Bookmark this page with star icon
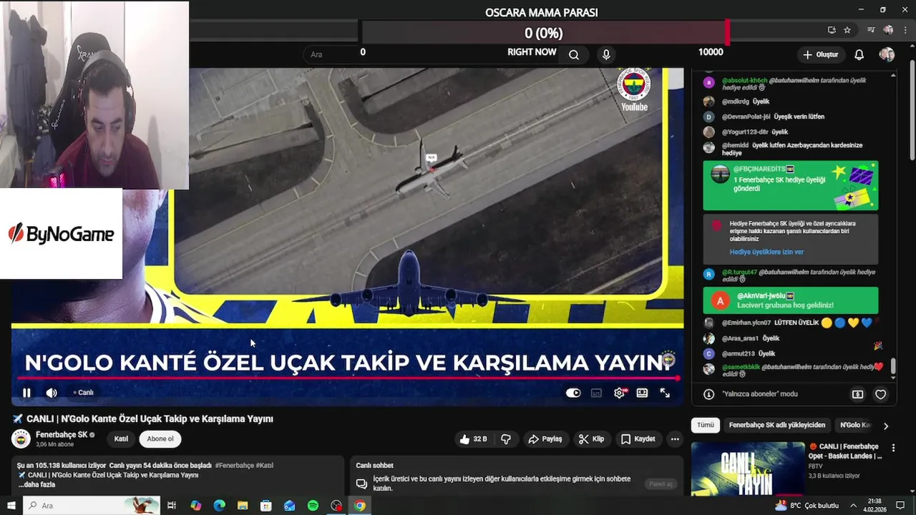This screenshot has height=515, width=916. [847, 30]
